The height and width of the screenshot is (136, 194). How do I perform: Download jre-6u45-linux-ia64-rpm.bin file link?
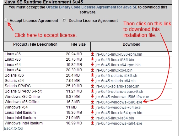[x=119, y=113]
